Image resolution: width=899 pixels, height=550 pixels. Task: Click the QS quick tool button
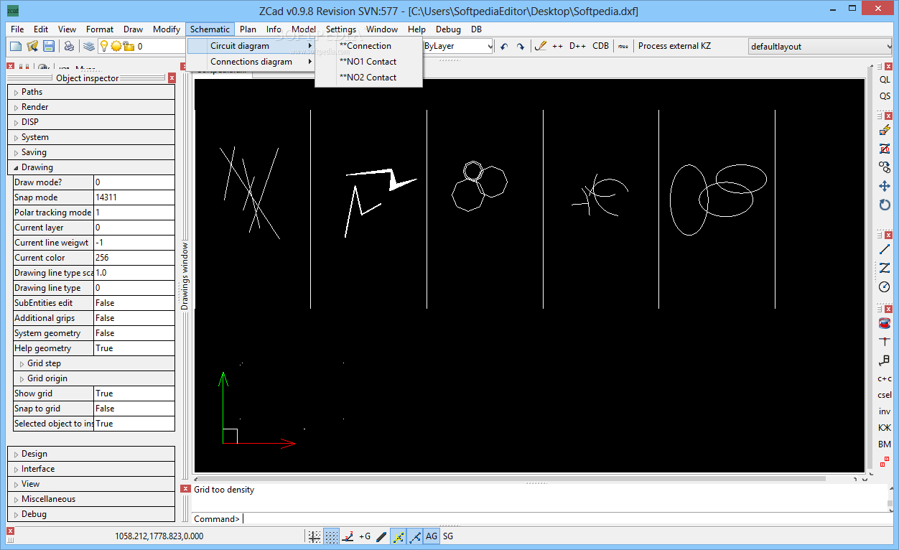pos(885,96)
